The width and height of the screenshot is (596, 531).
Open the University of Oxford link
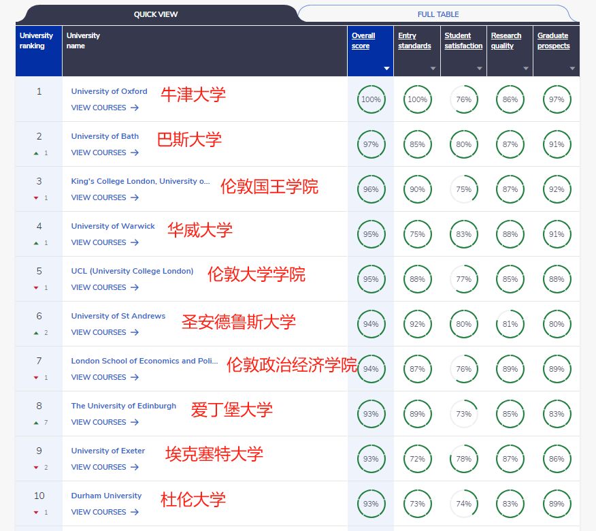point(109,91)
